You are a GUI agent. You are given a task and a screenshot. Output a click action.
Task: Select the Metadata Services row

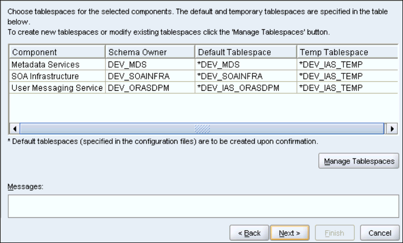(56, 64)
